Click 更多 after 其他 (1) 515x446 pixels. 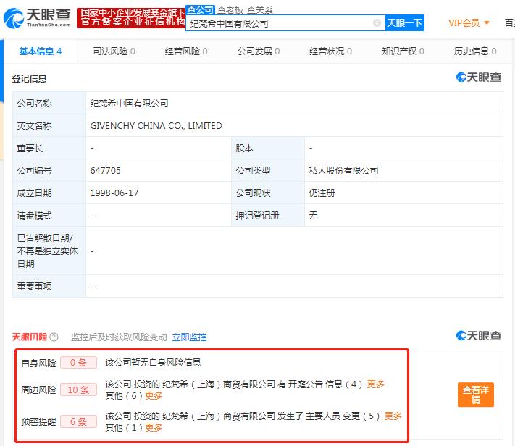(154, 428)
